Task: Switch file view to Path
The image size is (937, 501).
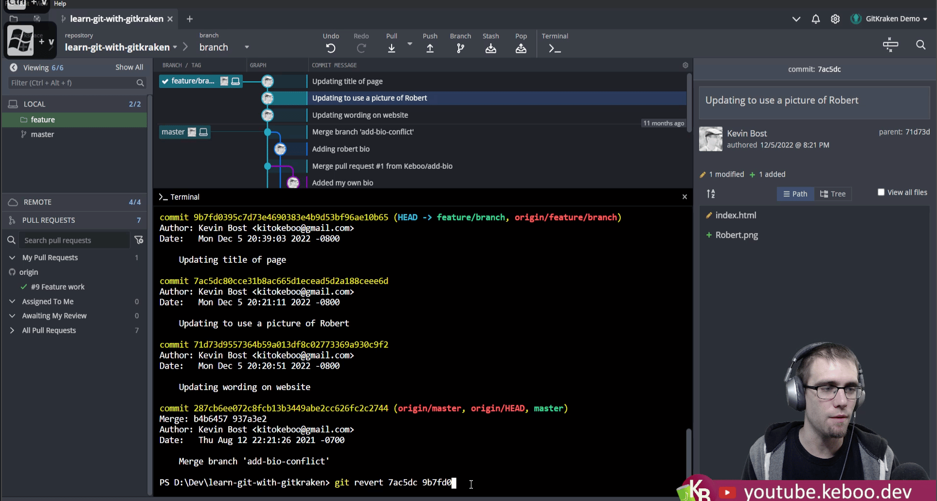Action: tap(795, 194)
